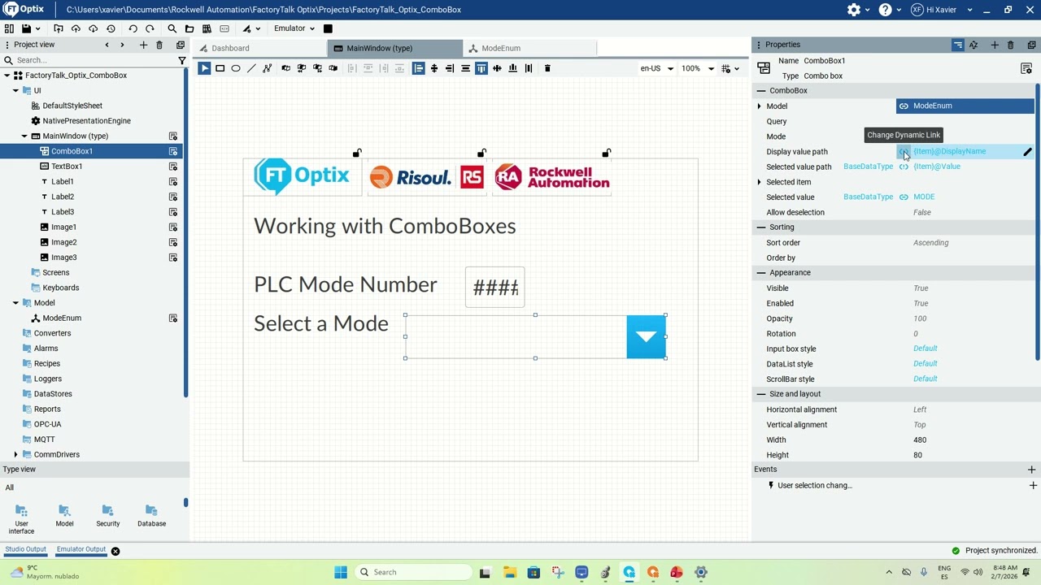Click the cloud download icon
The height and width of the screenshot is (585, 1041).
point(93,28)
